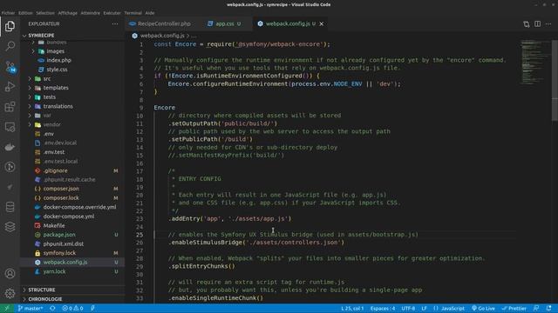Open the Affichage menu
Image resolution: width=558 pixels, height=313 pixels.
(x=68, y=13)
